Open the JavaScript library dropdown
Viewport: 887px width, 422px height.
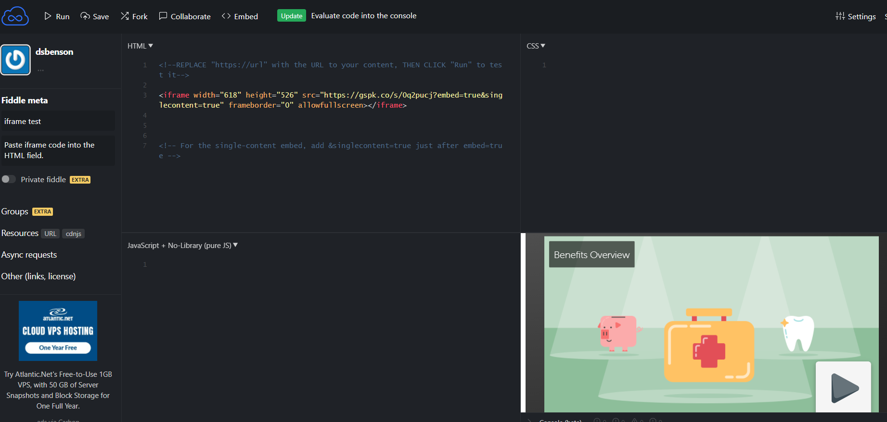click(x=182, y=245)
